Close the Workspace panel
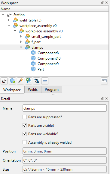The height and width of the screenshot is (174, 110). click(x=106, y=2)
